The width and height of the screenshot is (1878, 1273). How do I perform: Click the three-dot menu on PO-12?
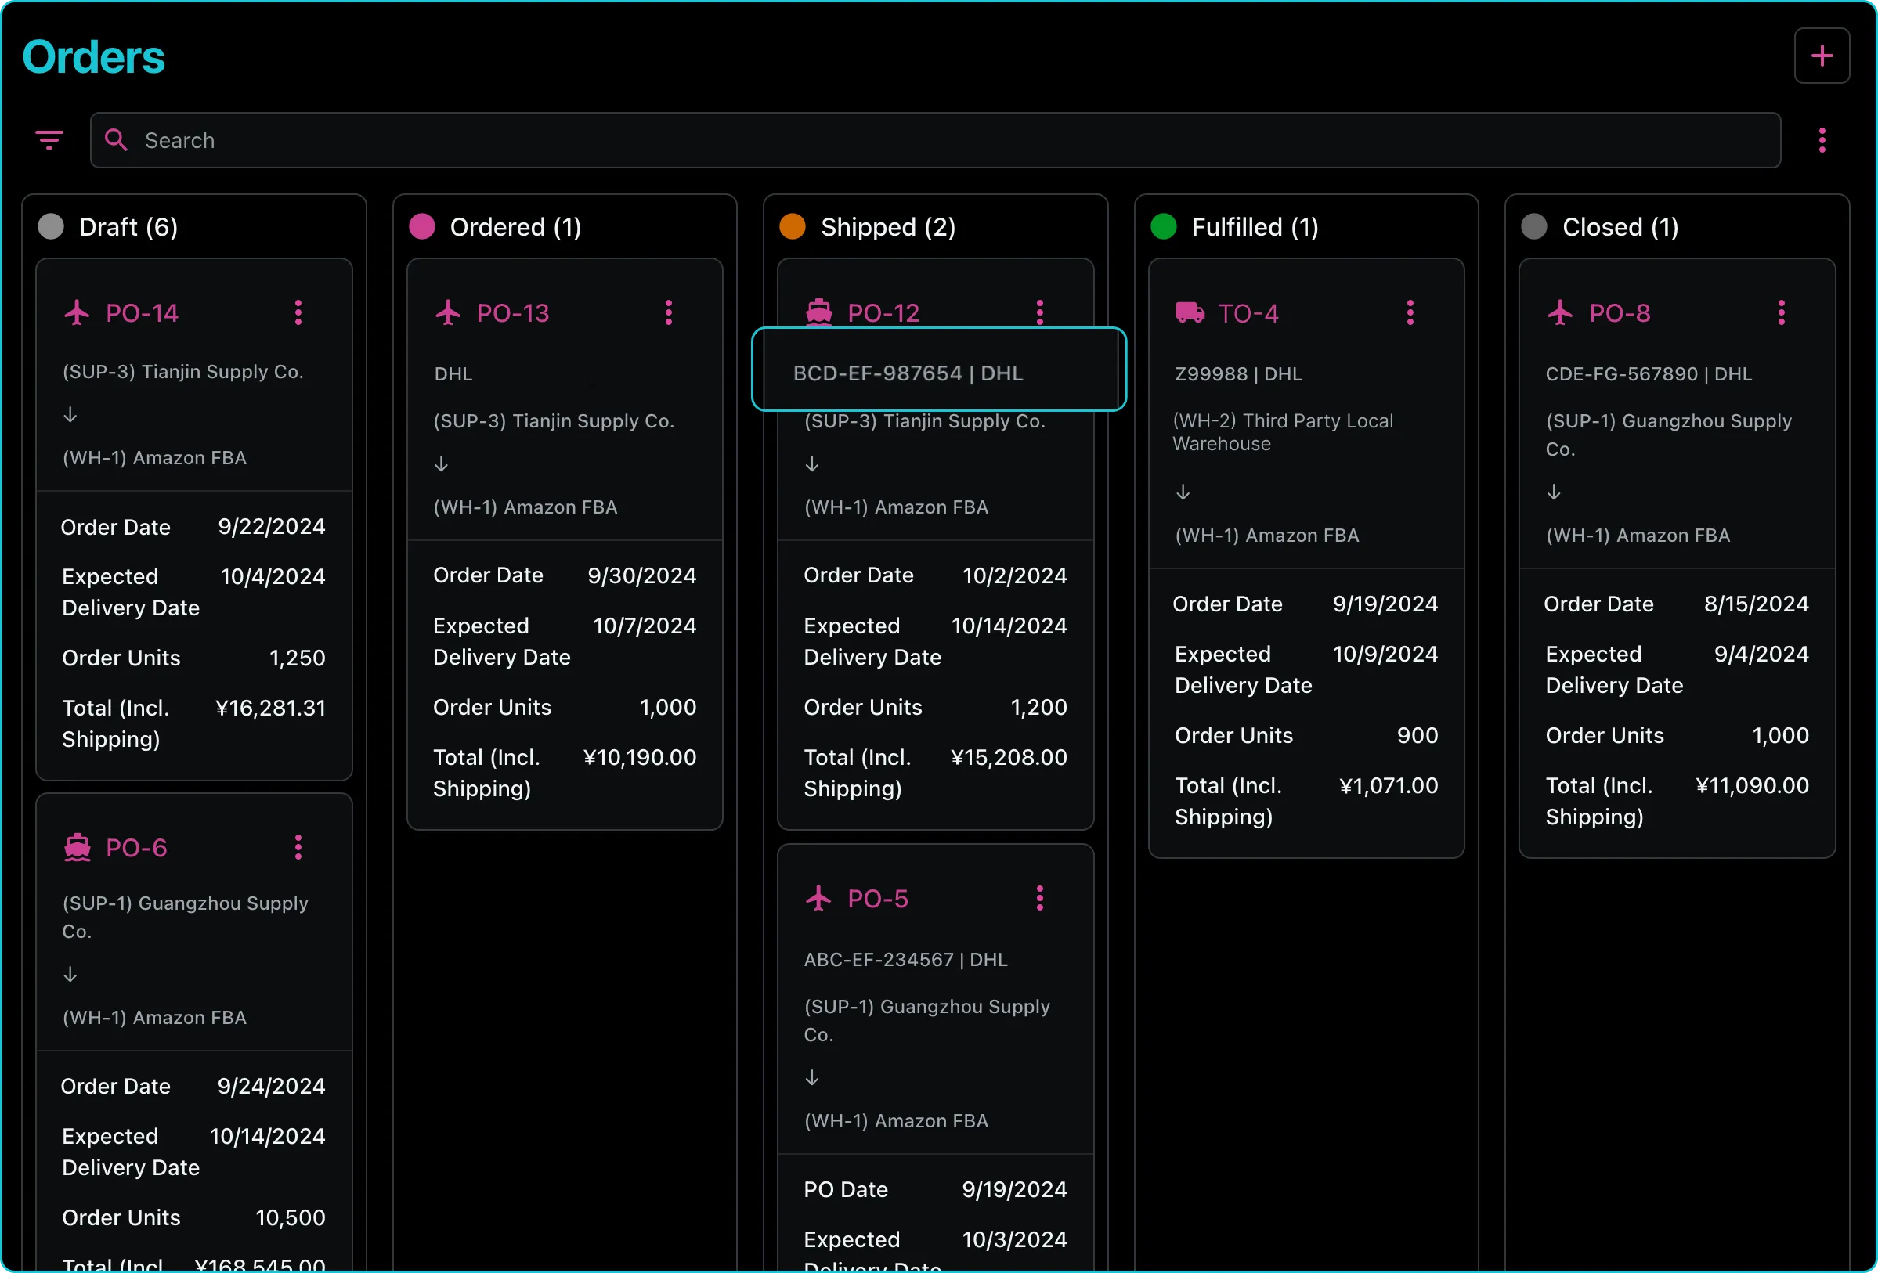(1040, 311)
